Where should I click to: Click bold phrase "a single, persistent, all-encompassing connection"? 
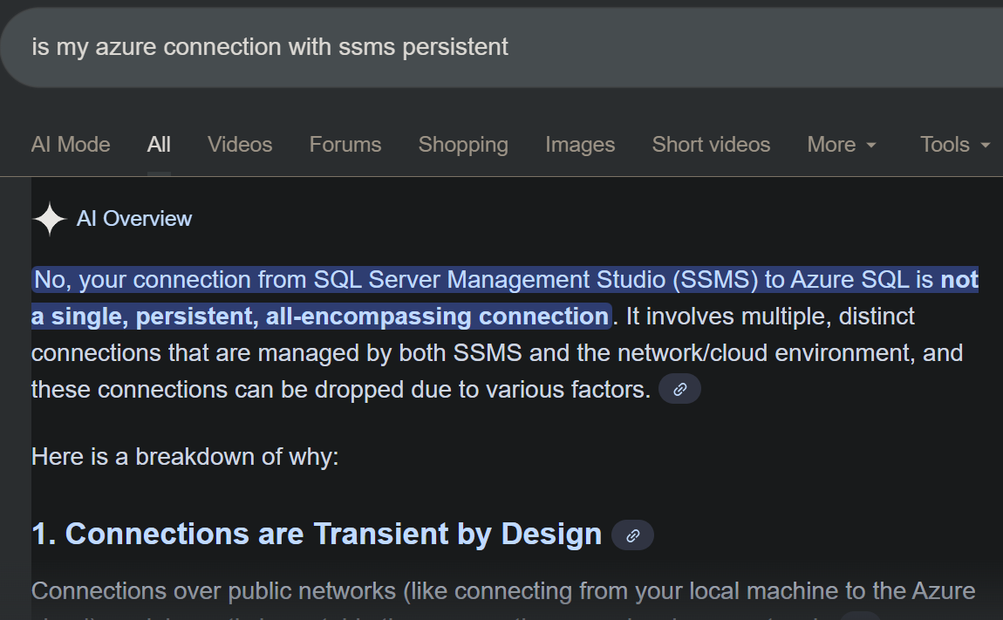[x=319, y=317]
